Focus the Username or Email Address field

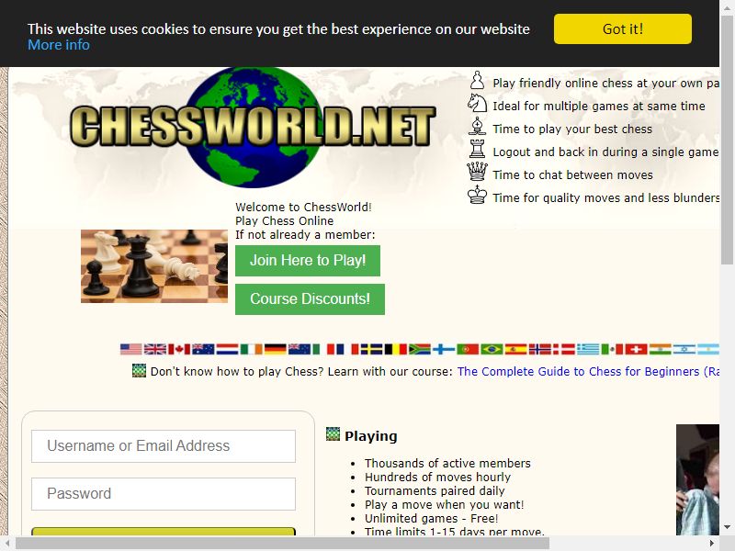click(x=164, y=446)
